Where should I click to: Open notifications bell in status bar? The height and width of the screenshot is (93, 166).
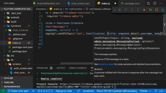161,91
